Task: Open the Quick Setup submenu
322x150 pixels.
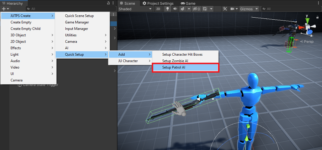Action: click(x=82, y=54)
